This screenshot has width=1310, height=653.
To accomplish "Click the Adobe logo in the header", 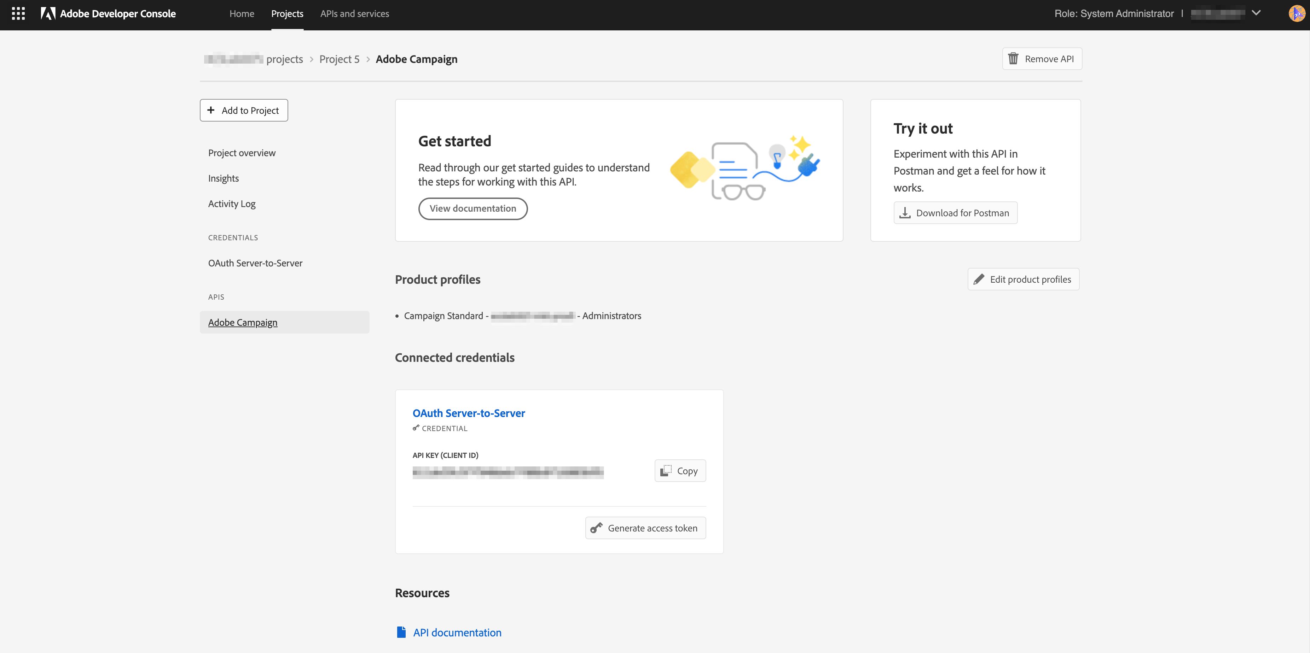I will tap(48, 14).
